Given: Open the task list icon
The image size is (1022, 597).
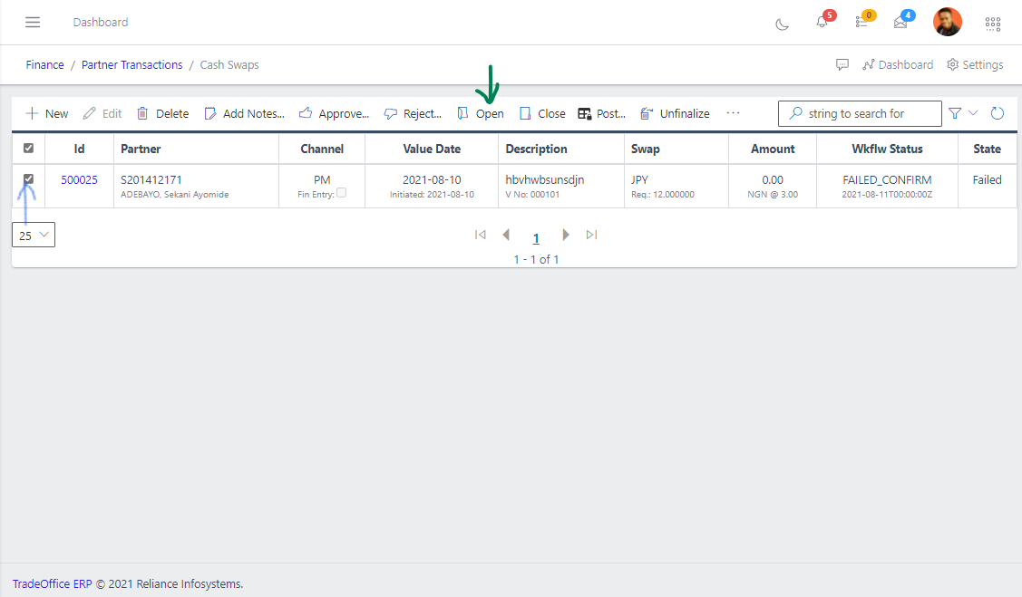Looking at the screenshot, I should 861,22.
